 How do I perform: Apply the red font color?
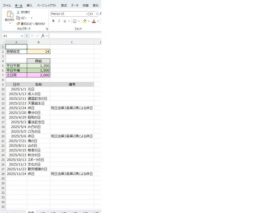click(x=94, y=21)
